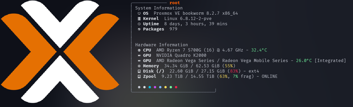Click the card icon beside NVIDIA GPU line
353x107 pixels.
(x=139, y=55)
